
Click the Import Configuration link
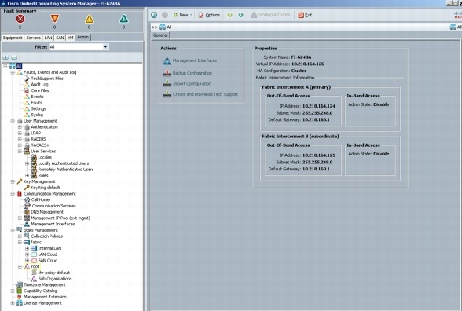pos(192,83)
